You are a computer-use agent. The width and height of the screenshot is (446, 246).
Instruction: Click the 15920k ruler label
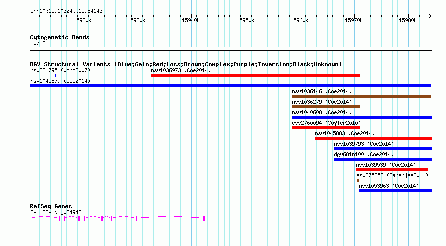82,20
